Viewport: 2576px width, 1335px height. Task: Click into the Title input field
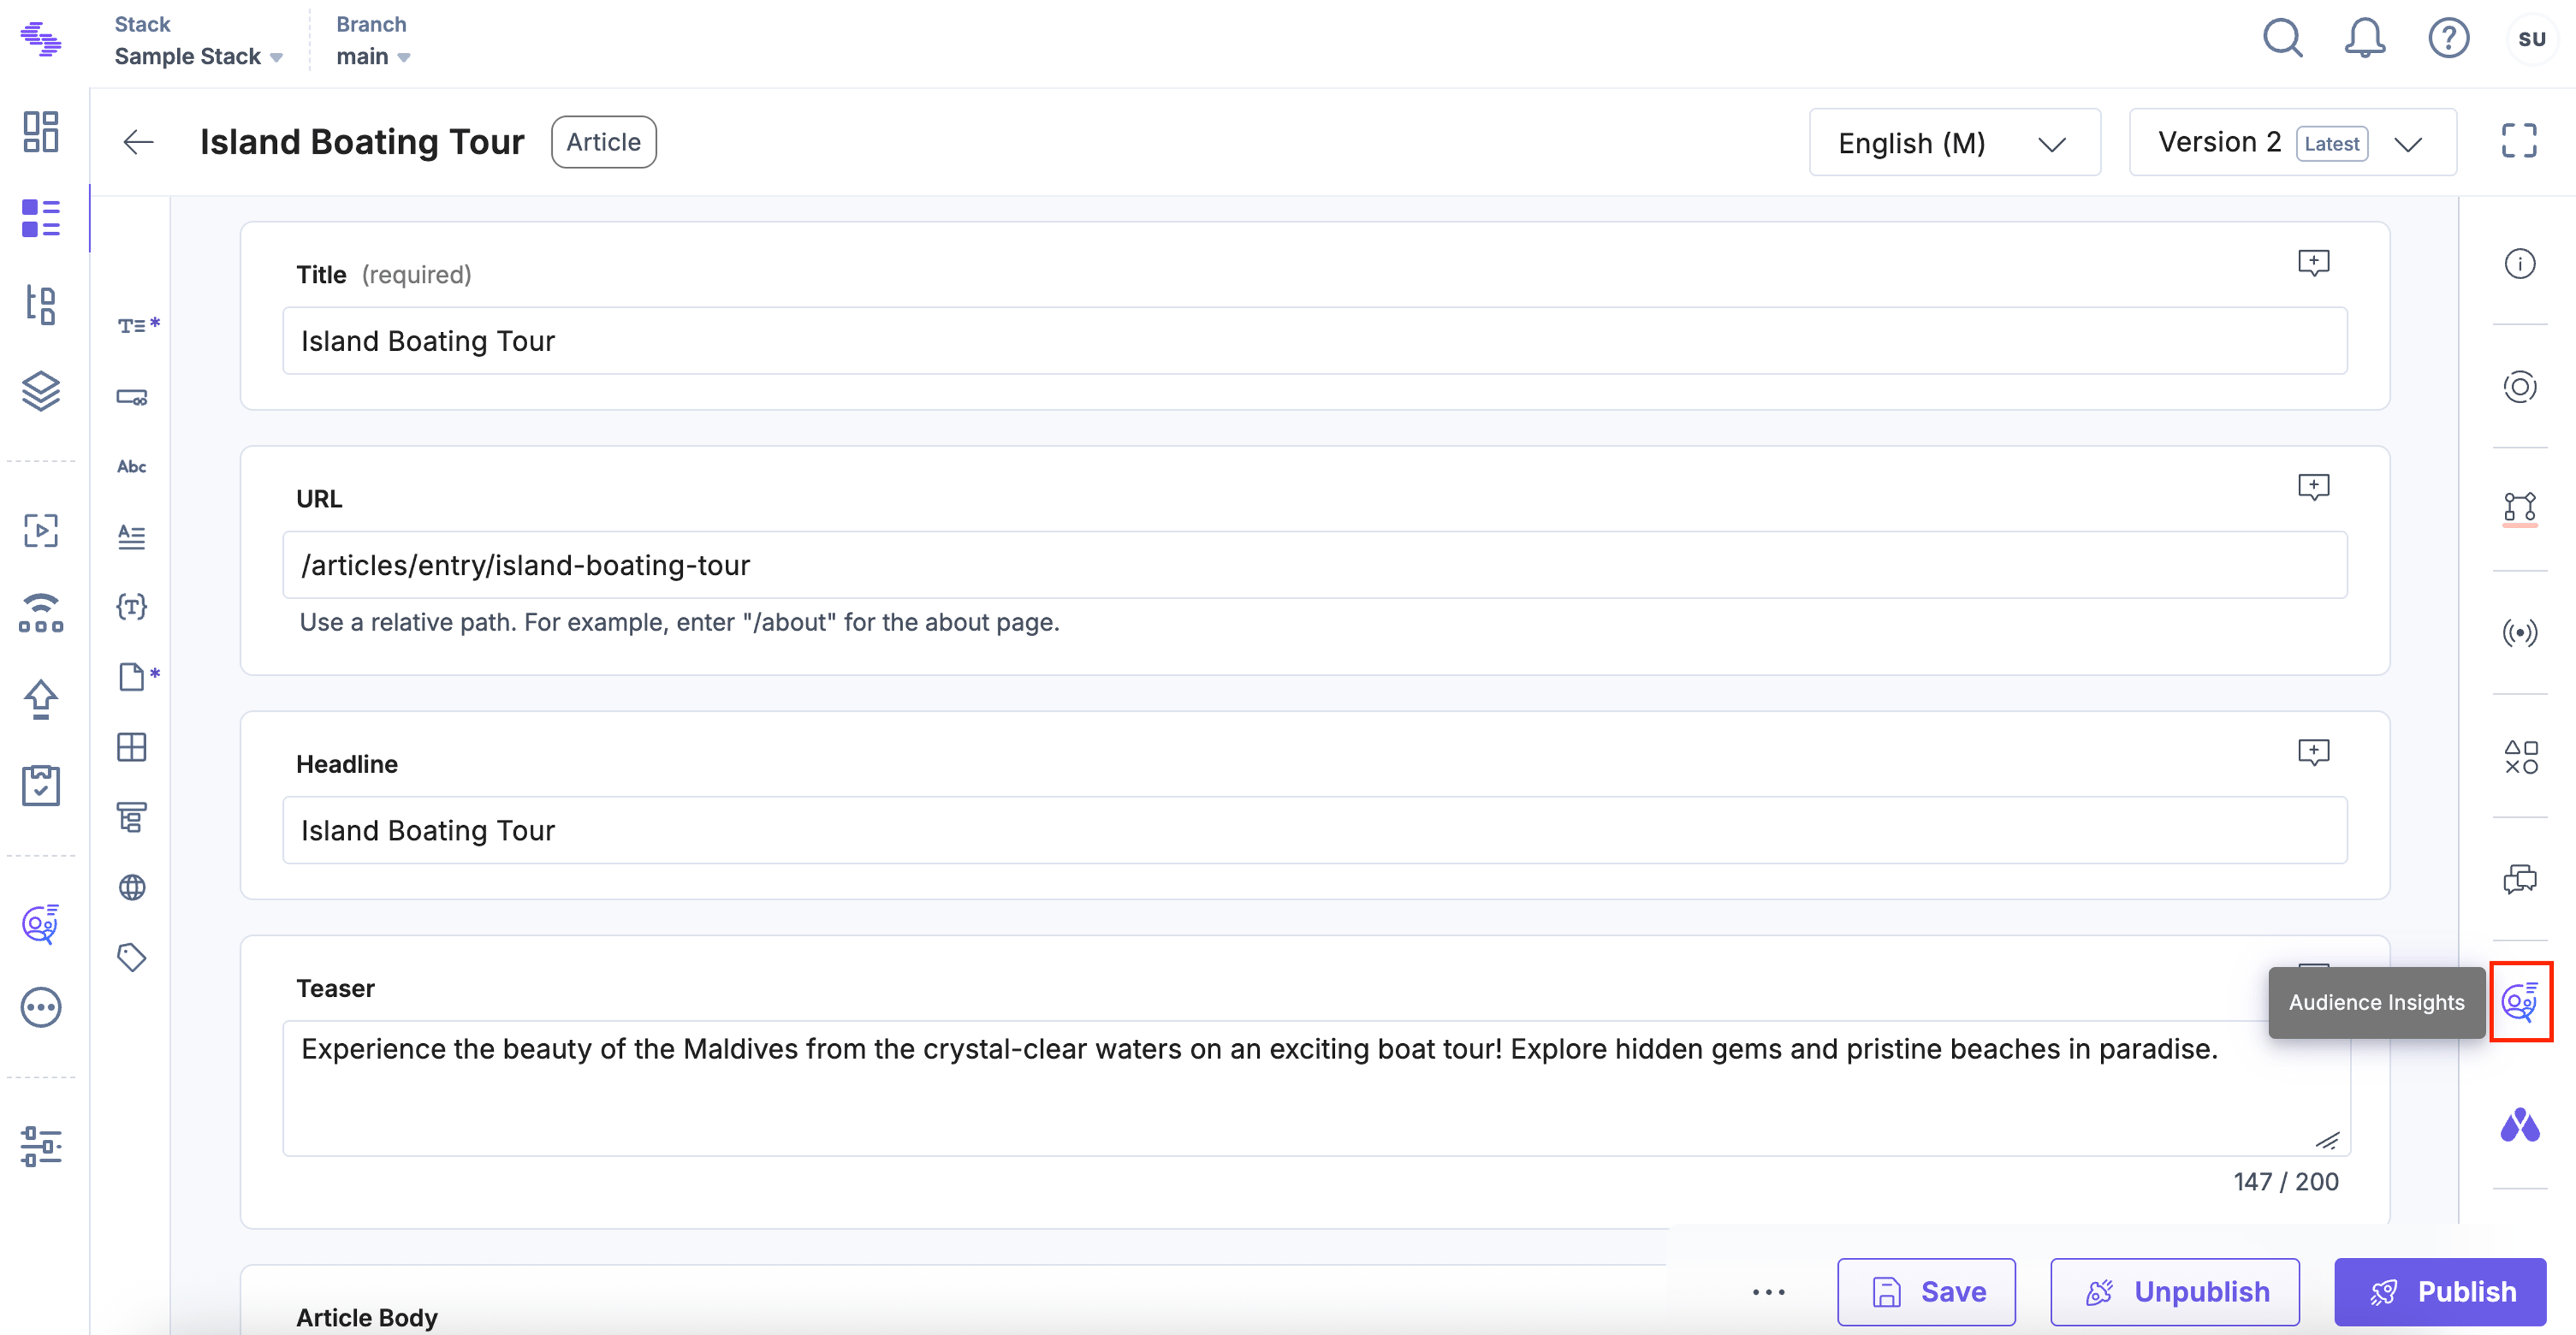(x=1315, y=341)
